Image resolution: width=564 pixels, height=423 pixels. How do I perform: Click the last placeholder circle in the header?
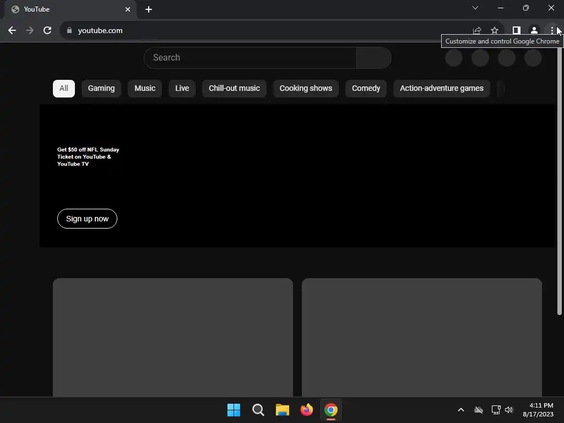533,57
